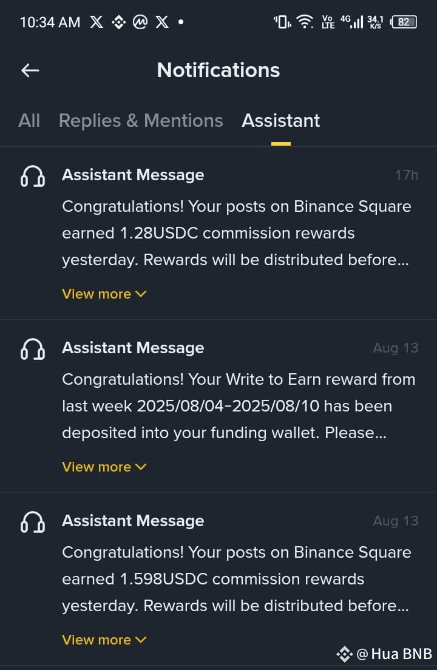Select the Assistant tab
437x670 pixels.
(x=280, y=121)
